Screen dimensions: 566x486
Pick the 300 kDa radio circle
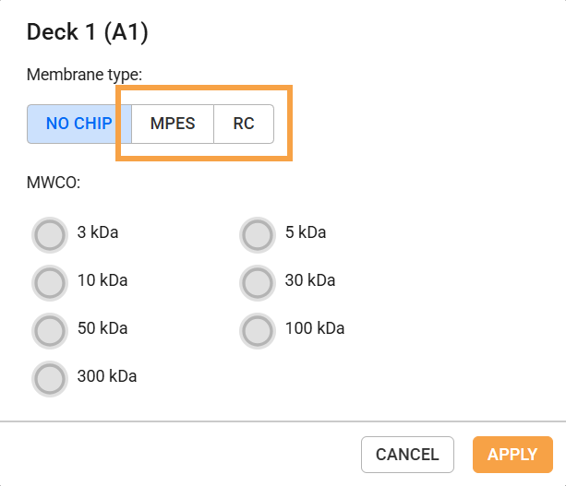(x=49, y=376)
